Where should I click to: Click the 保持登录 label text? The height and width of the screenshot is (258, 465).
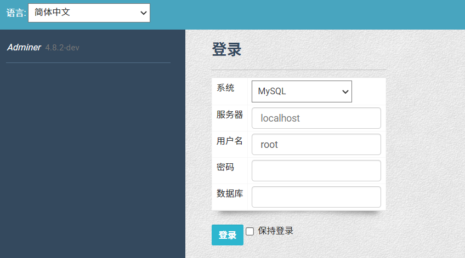(x=276, y=231)
